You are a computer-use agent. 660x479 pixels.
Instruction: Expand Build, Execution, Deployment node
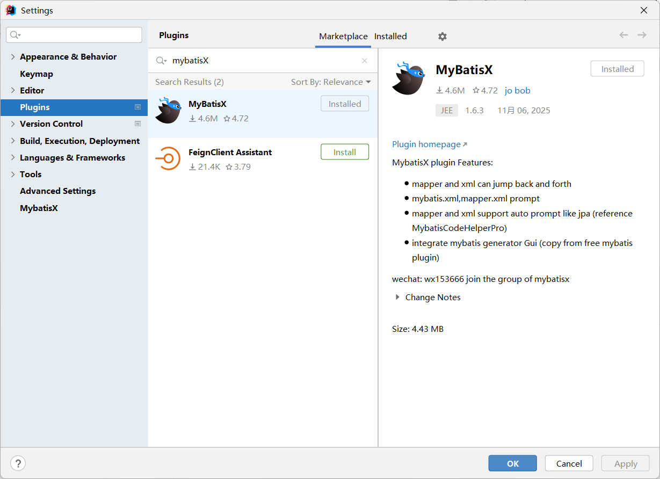[x=13, y=141]
